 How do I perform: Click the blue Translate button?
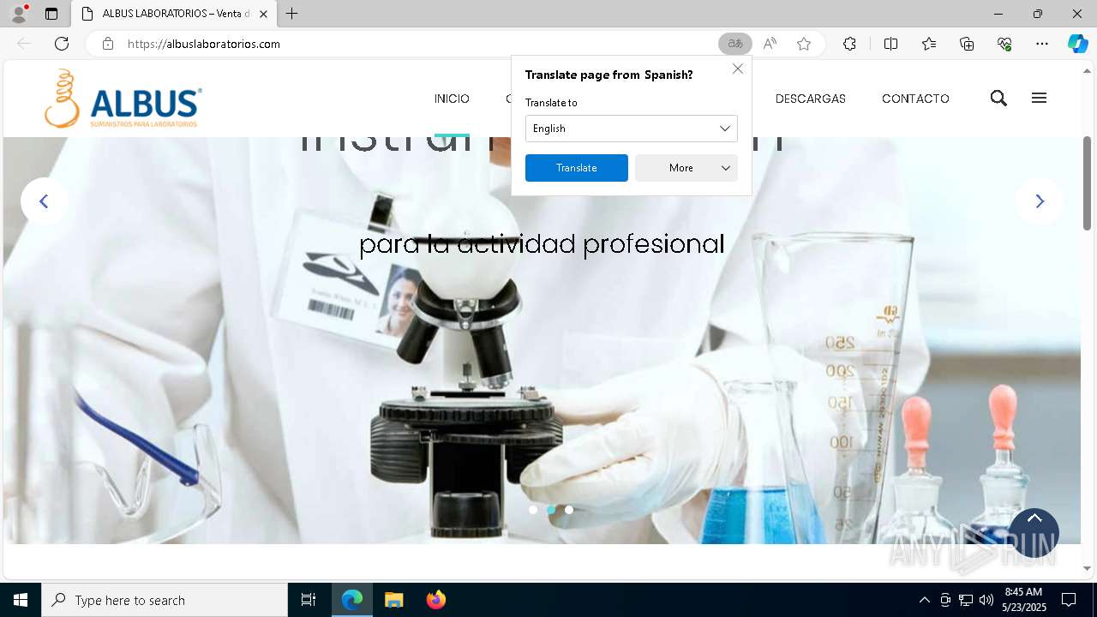click(x=577, y=168)
